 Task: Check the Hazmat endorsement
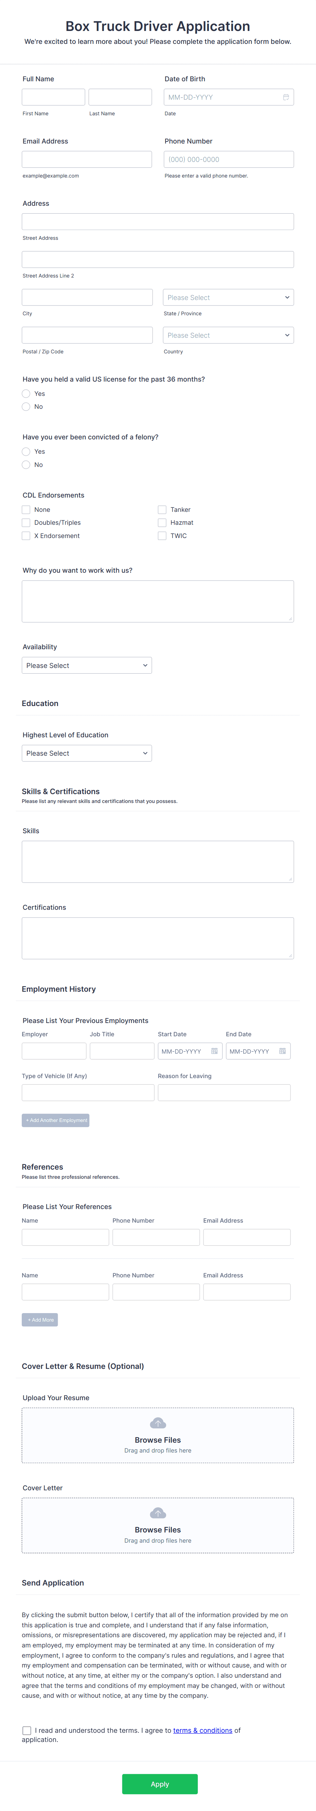click(162, 522)
